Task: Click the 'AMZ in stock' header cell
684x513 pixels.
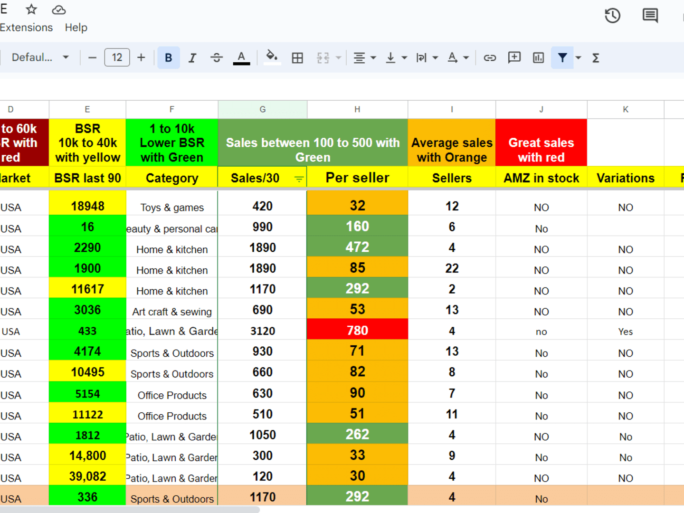Action: click(541, 178)
